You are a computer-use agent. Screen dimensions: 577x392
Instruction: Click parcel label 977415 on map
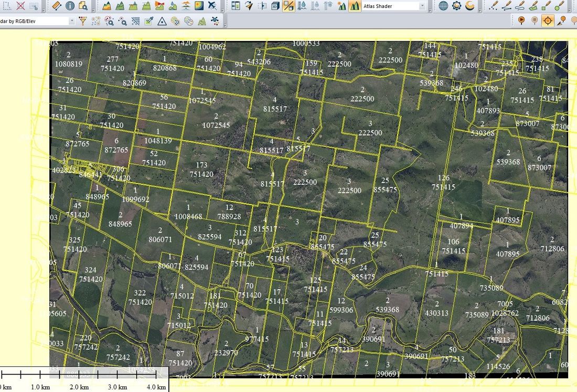click(x=257, y=338)
